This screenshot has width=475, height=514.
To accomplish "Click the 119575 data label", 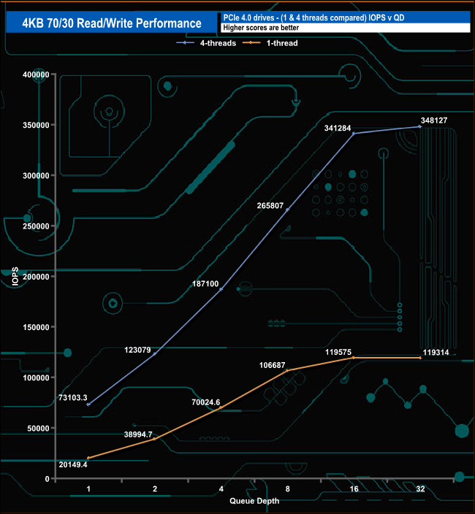I will [338, 352].
